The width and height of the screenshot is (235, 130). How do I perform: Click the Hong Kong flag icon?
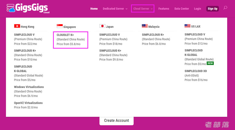pos(17,26)
